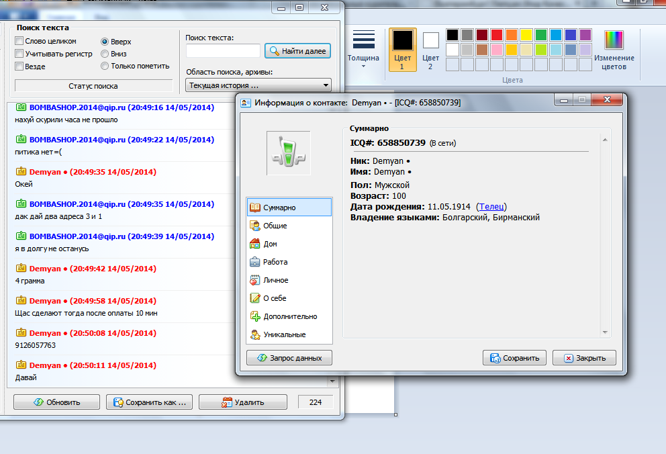666x454 pixels.
Task: Open the Область поиска archives dropdown
Action: pyautogui.click(x=258, y=85)
